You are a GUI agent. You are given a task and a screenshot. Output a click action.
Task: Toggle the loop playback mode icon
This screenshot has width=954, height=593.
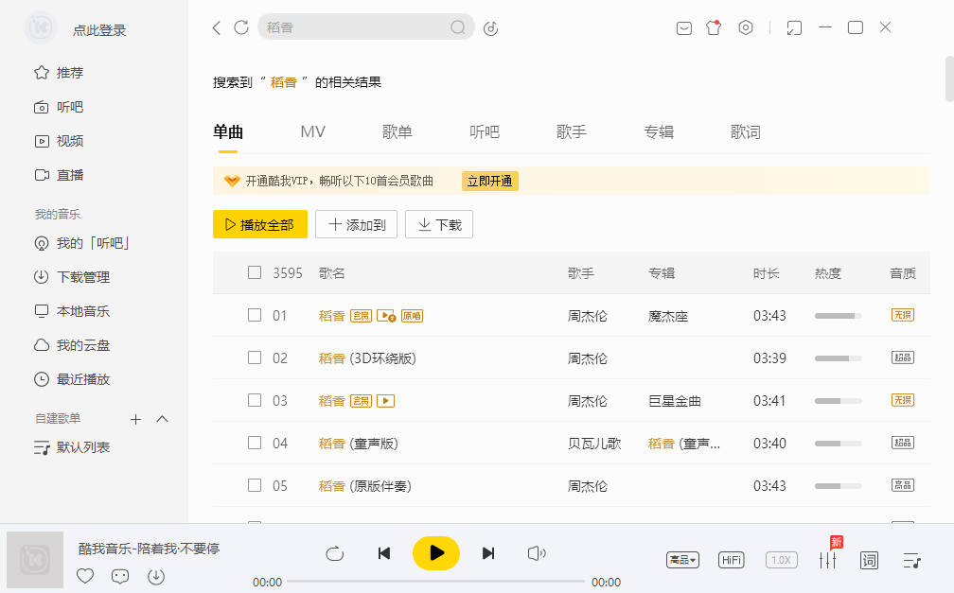[x=335, y=553]
